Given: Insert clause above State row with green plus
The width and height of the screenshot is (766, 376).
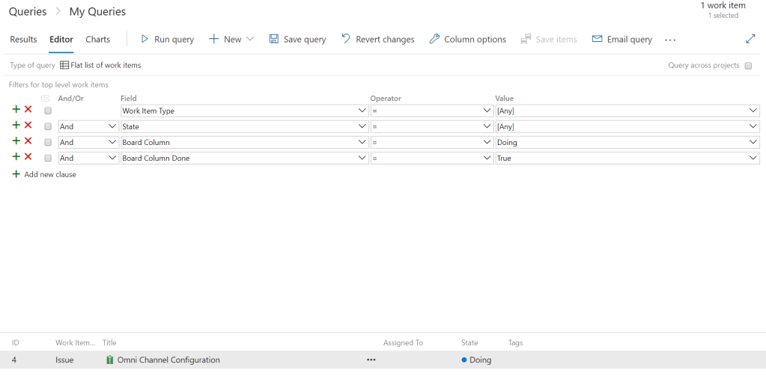Looking at the screenshot, I should (16, 126).
